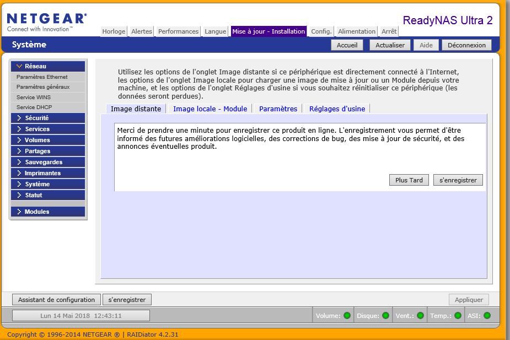The height and width of the screenshot is (340, 510).
Task: Click the Actualiser button
Action: (390, 45)
